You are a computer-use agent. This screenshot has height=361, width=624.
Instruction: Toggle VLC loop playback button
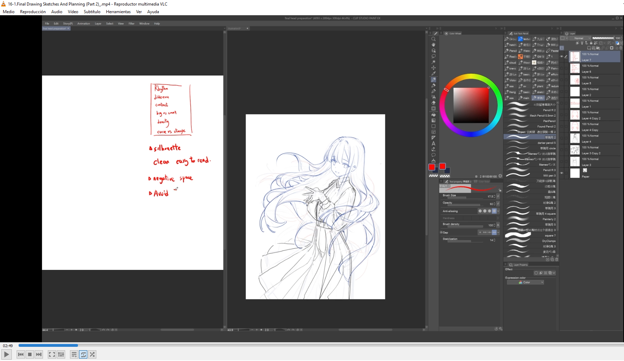tap(83, 354)
